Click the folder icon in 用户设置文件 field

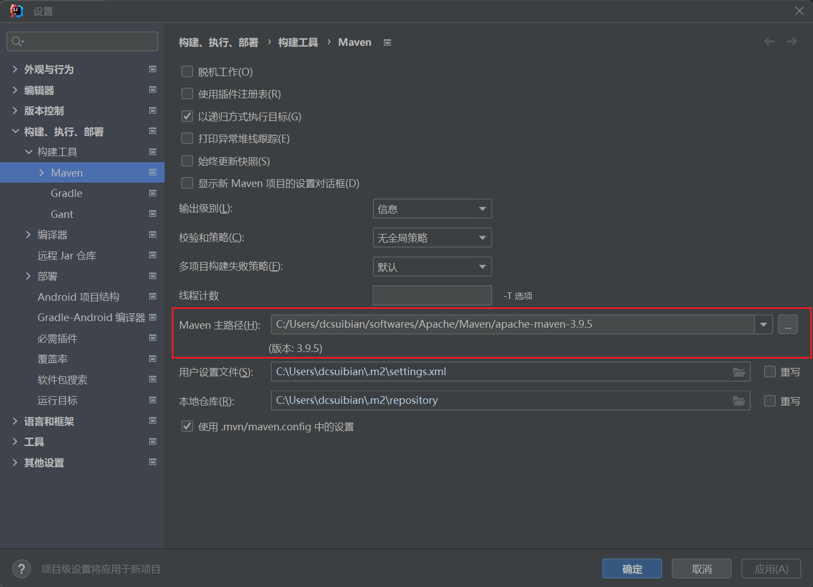pos(739,372)
